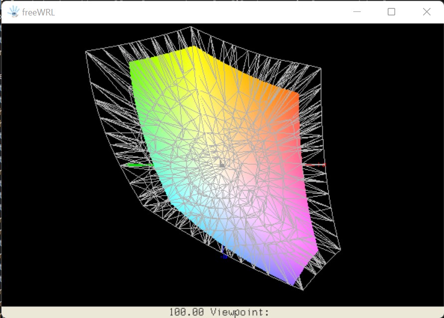Maximize the freeWRL window
This screenshot has width=444, height=318.
pyautogui.click(x=391, y=12)
